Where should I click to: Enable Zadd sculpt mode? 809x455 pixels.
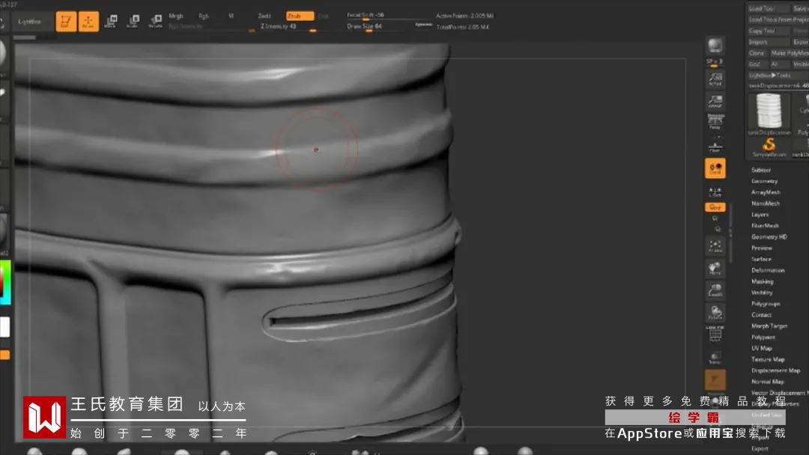[x=264, y=16]
